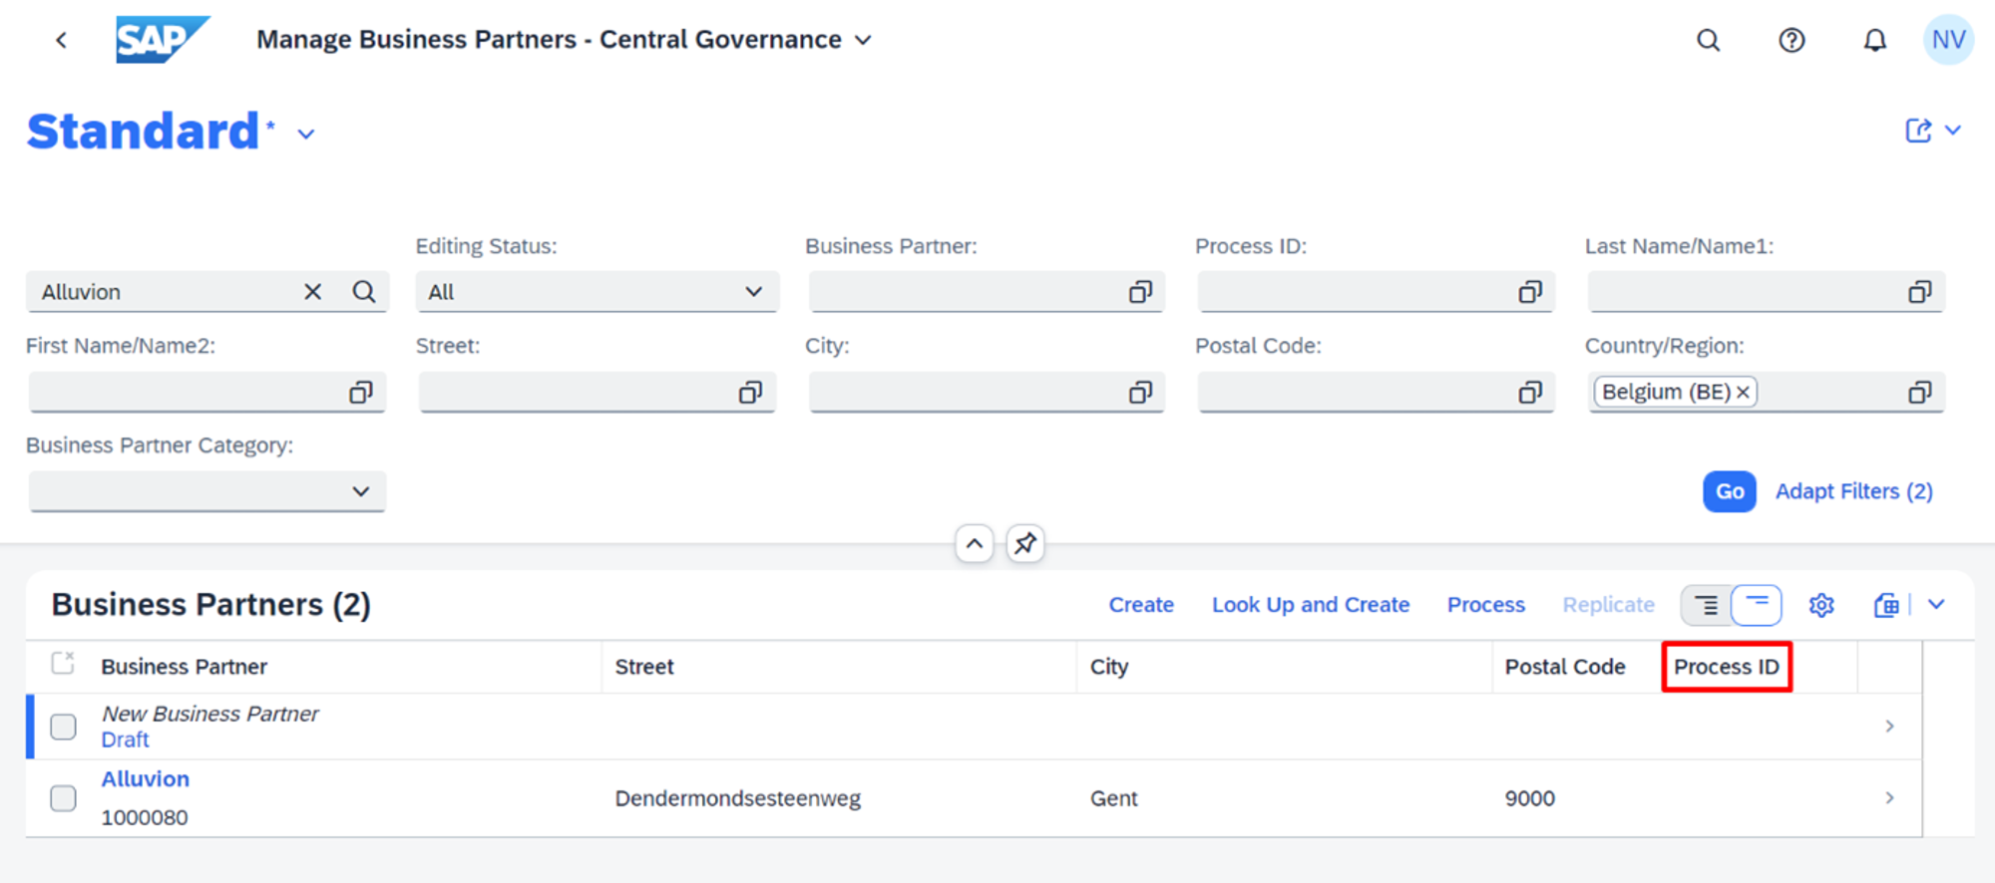
Task: Clear the Alluvion search text
Action: tap(313, 292)
